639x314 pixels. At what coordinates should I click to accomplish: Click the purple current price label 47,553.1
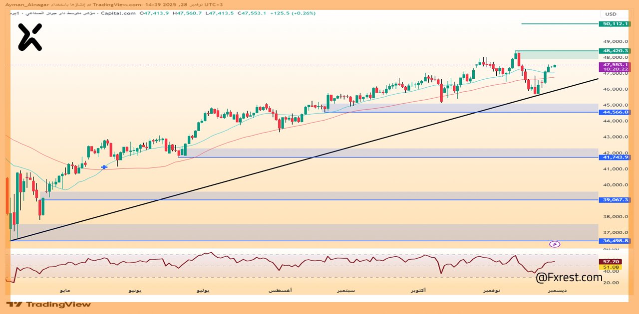[615, 65]
